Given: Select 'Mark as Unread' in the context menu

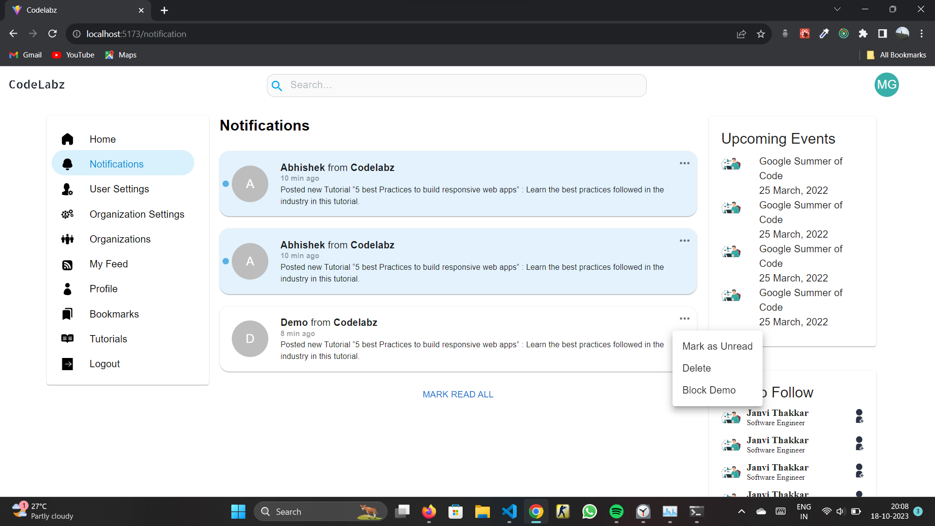Looking at the screenshot, I should point(717,346).
